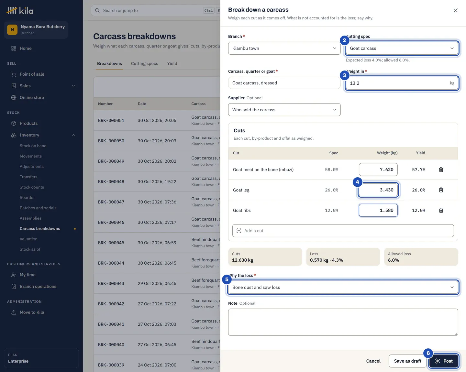Open Batches and serials
Image resolution: width=466 pixels, height=372 pixels.
[x=38, y=208]
